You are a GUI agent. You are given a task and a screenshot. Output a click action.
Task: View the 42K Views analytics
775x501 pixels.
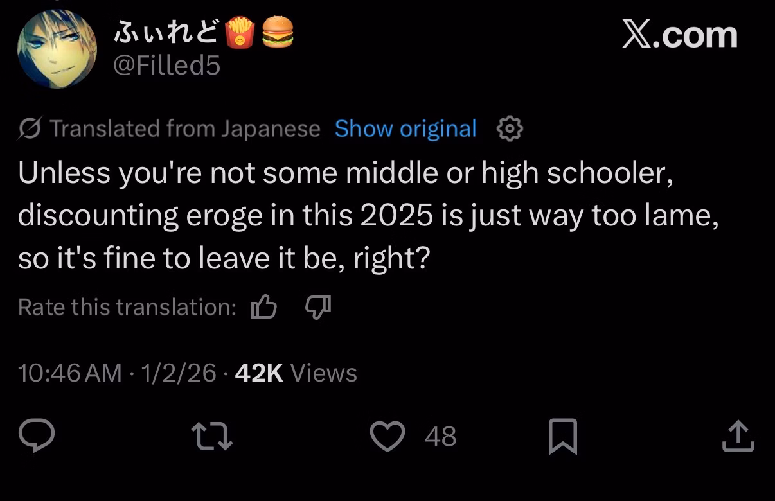pos(296,373)
